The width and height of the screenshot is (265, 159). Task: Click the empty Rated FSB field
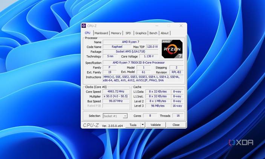click(116, 106)
